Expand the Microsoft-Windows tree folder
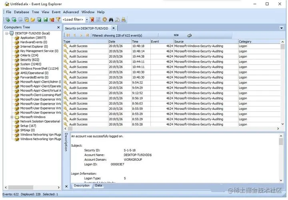Viewport: 288px width, 200px height. 12,117
